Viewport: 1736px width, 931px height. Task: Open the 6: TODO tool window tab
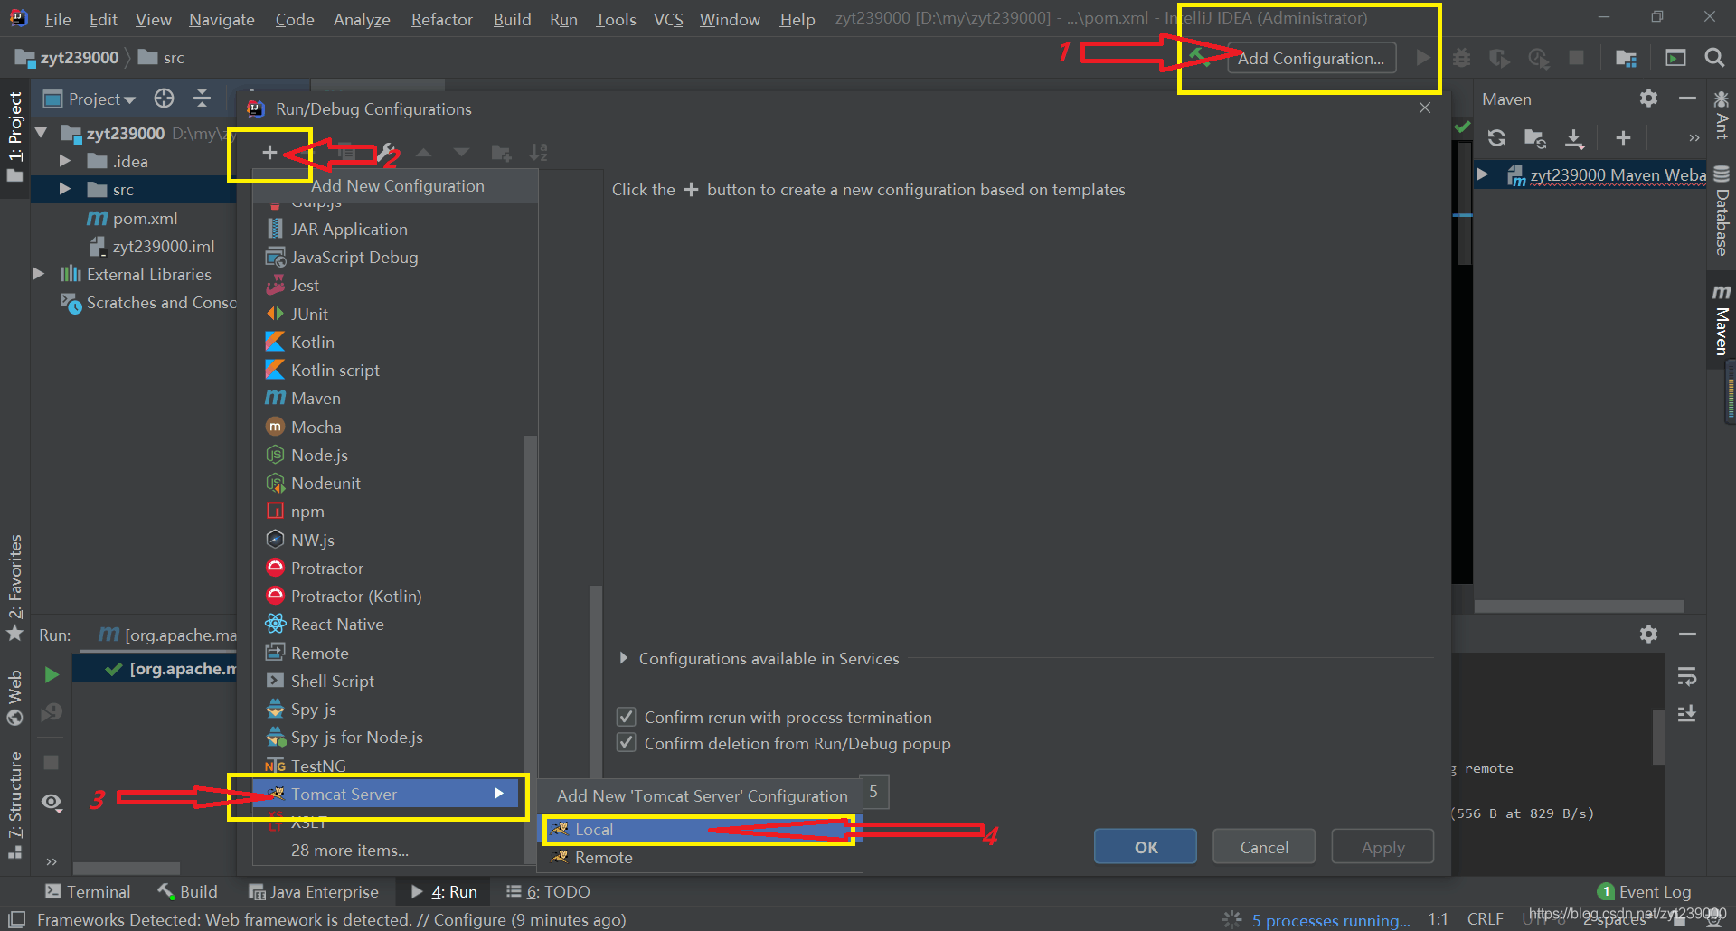click(x=548, y=891)
